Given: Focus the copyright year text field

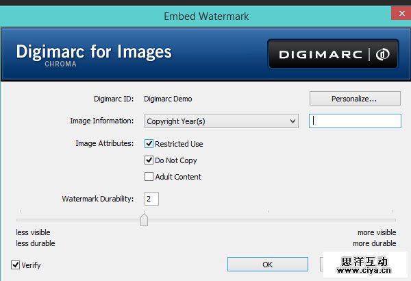Looking at the screenshot, I should tap(355, 121).
